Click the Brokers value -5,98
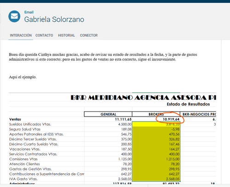This screenshot has width=230, height=187. tap(175, 129)
